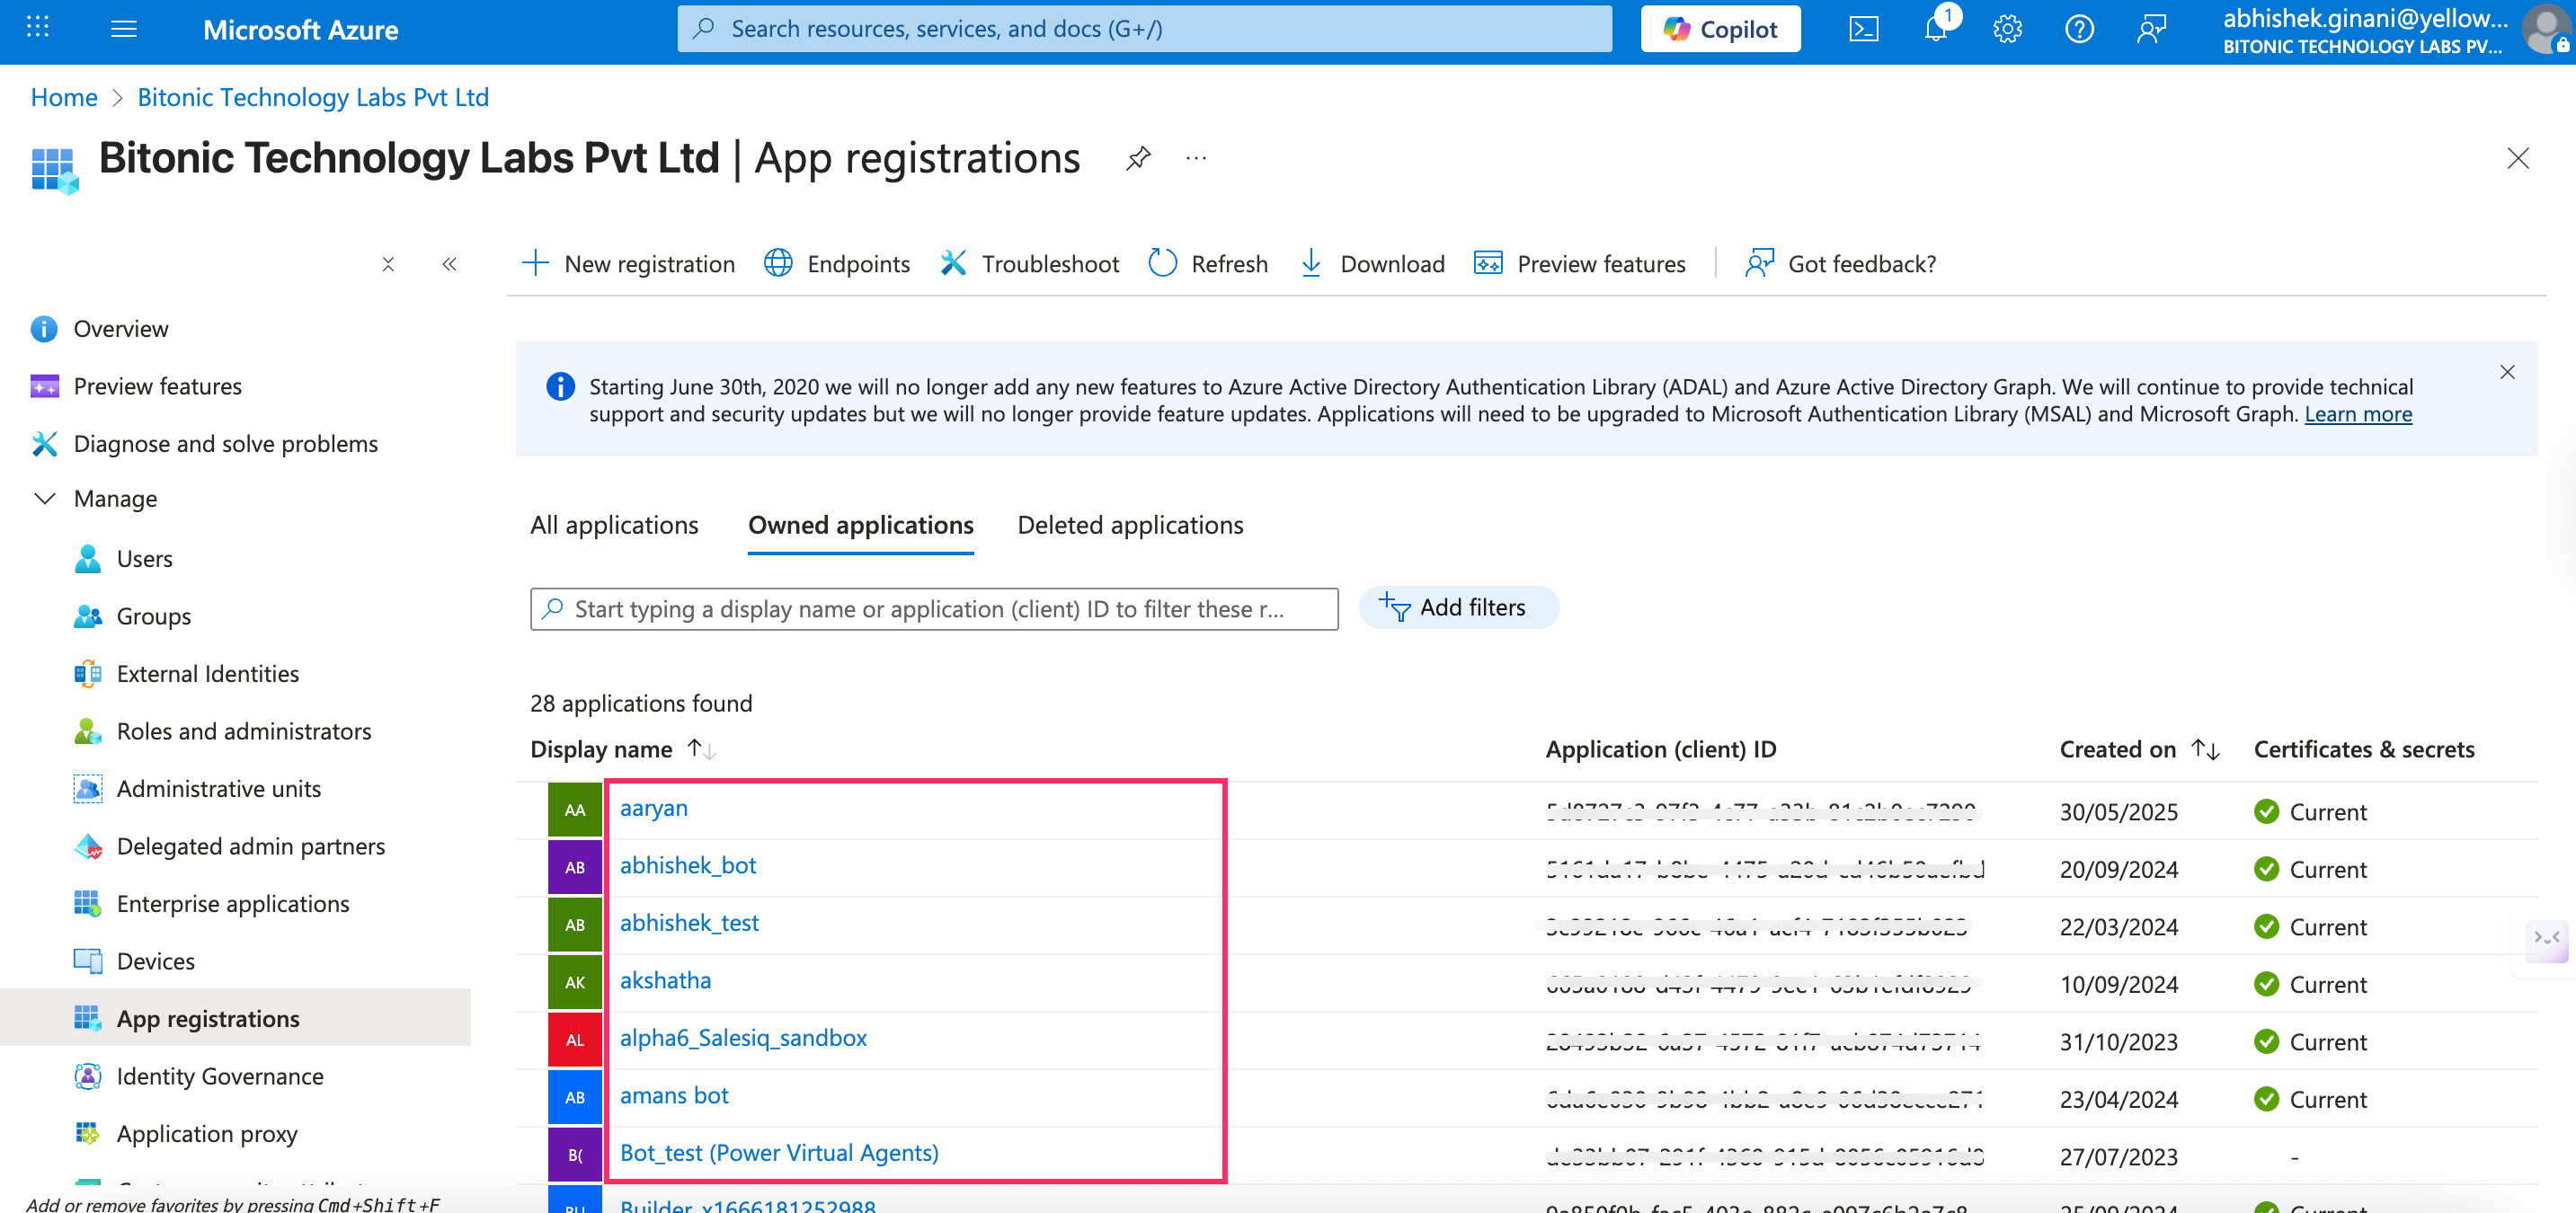Screen dimensions: 2576x1213
Task: Click the AL avatar for alpha6_Salesiq_sandbox
Action: tap(575, 1040)
